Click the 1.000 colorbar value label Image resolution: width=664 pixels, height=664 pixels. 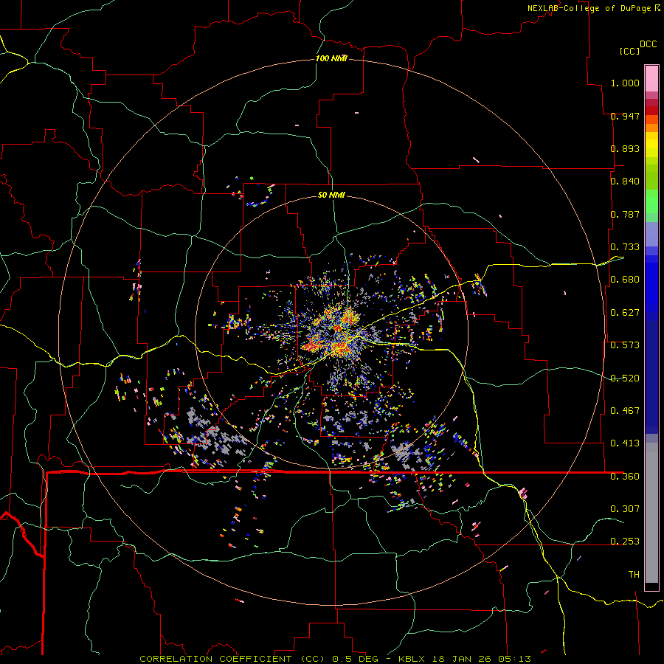pos(625,83)
